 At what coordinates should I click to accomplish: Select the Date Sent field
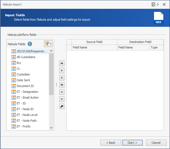[x=23, y=80]
